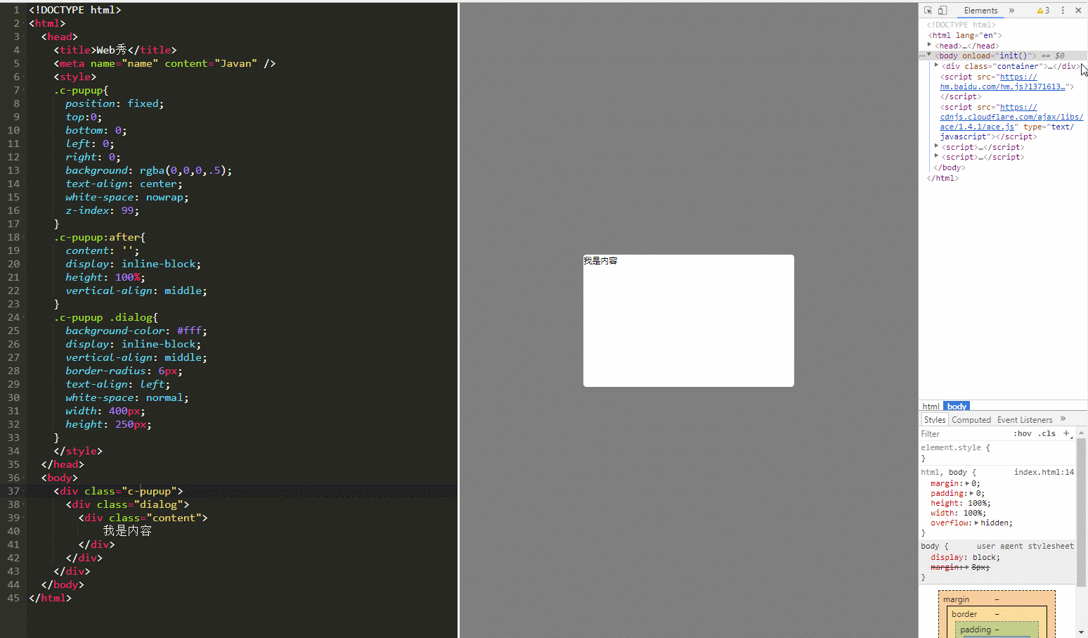This screenshot has height=638, width=1088.
Task: Click the background-color: #fff line
Action: [136, 331]
